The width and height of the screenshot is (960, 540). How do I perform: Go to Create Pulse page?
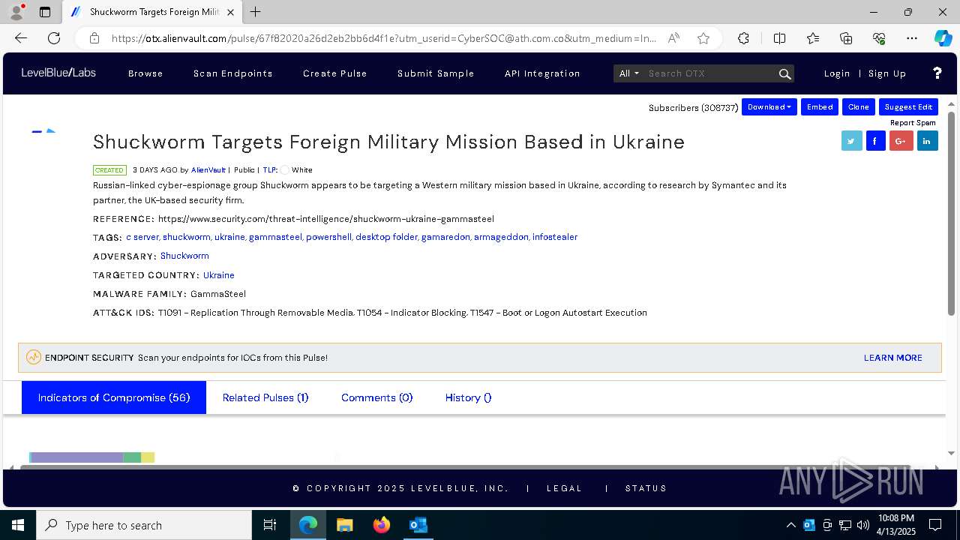coord(335,73)
